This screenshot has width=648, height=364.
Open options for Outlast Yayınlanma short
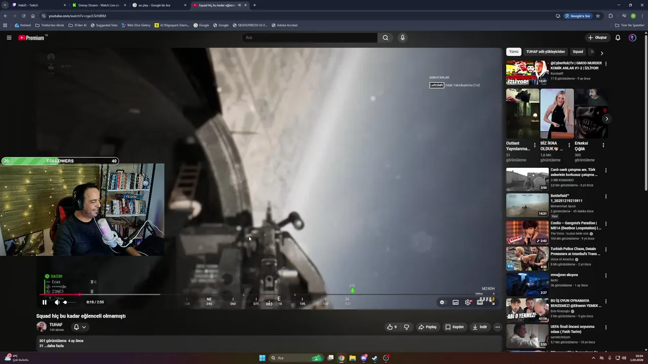coord(535,145)
